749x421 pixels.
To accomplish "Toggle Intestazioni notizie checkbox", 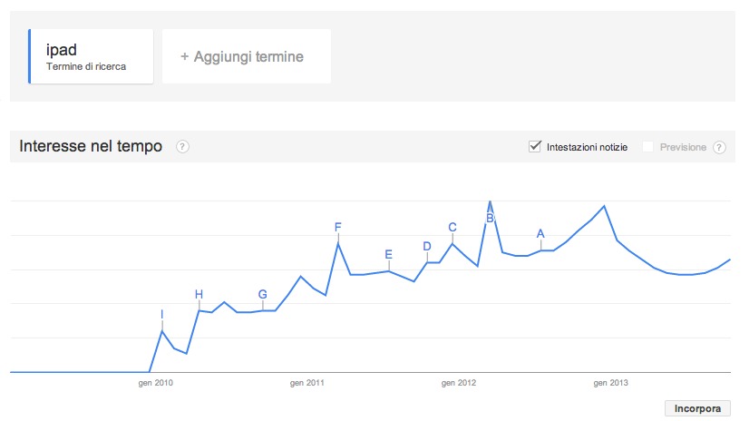I will [x=535, y=147].
